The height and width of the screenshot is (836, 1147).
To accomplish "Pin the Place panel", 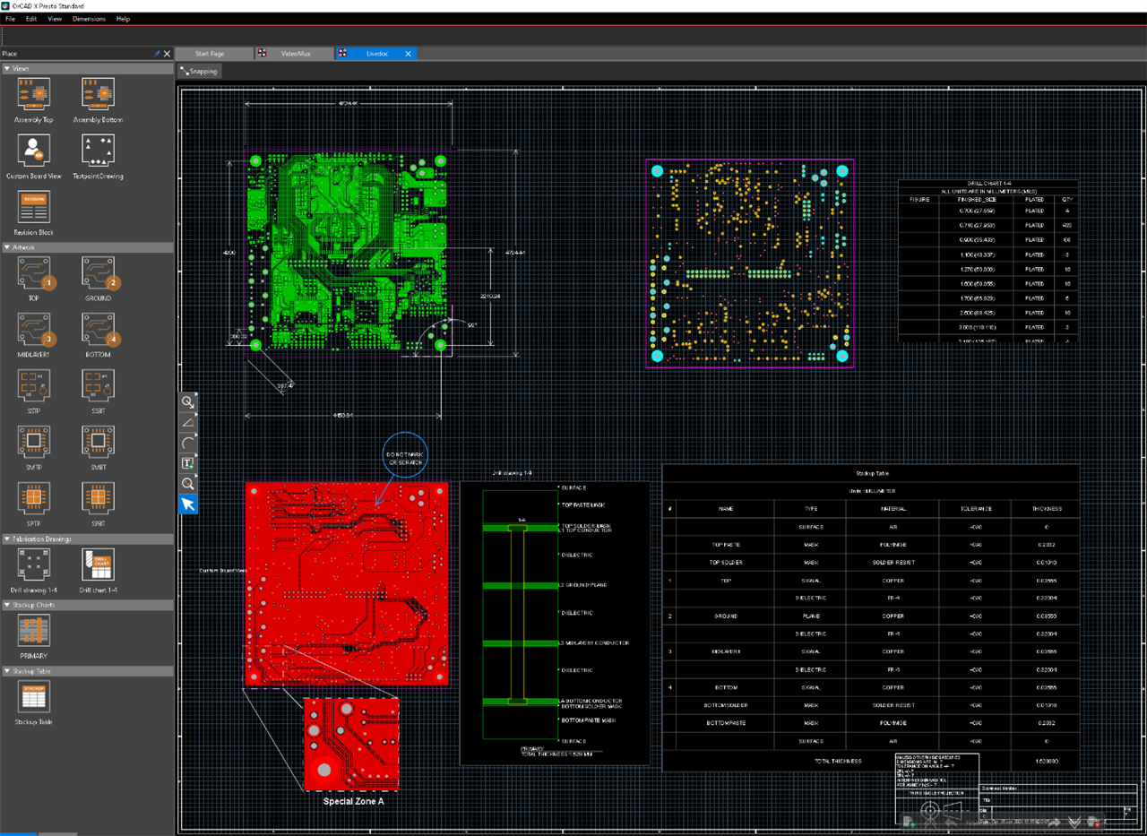I will point(157,54).
